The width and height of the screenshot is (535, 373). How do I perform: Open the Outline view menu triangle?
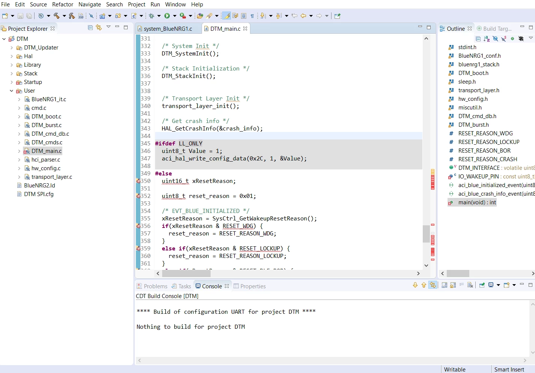pyautogui.click(x=530, y=38)
